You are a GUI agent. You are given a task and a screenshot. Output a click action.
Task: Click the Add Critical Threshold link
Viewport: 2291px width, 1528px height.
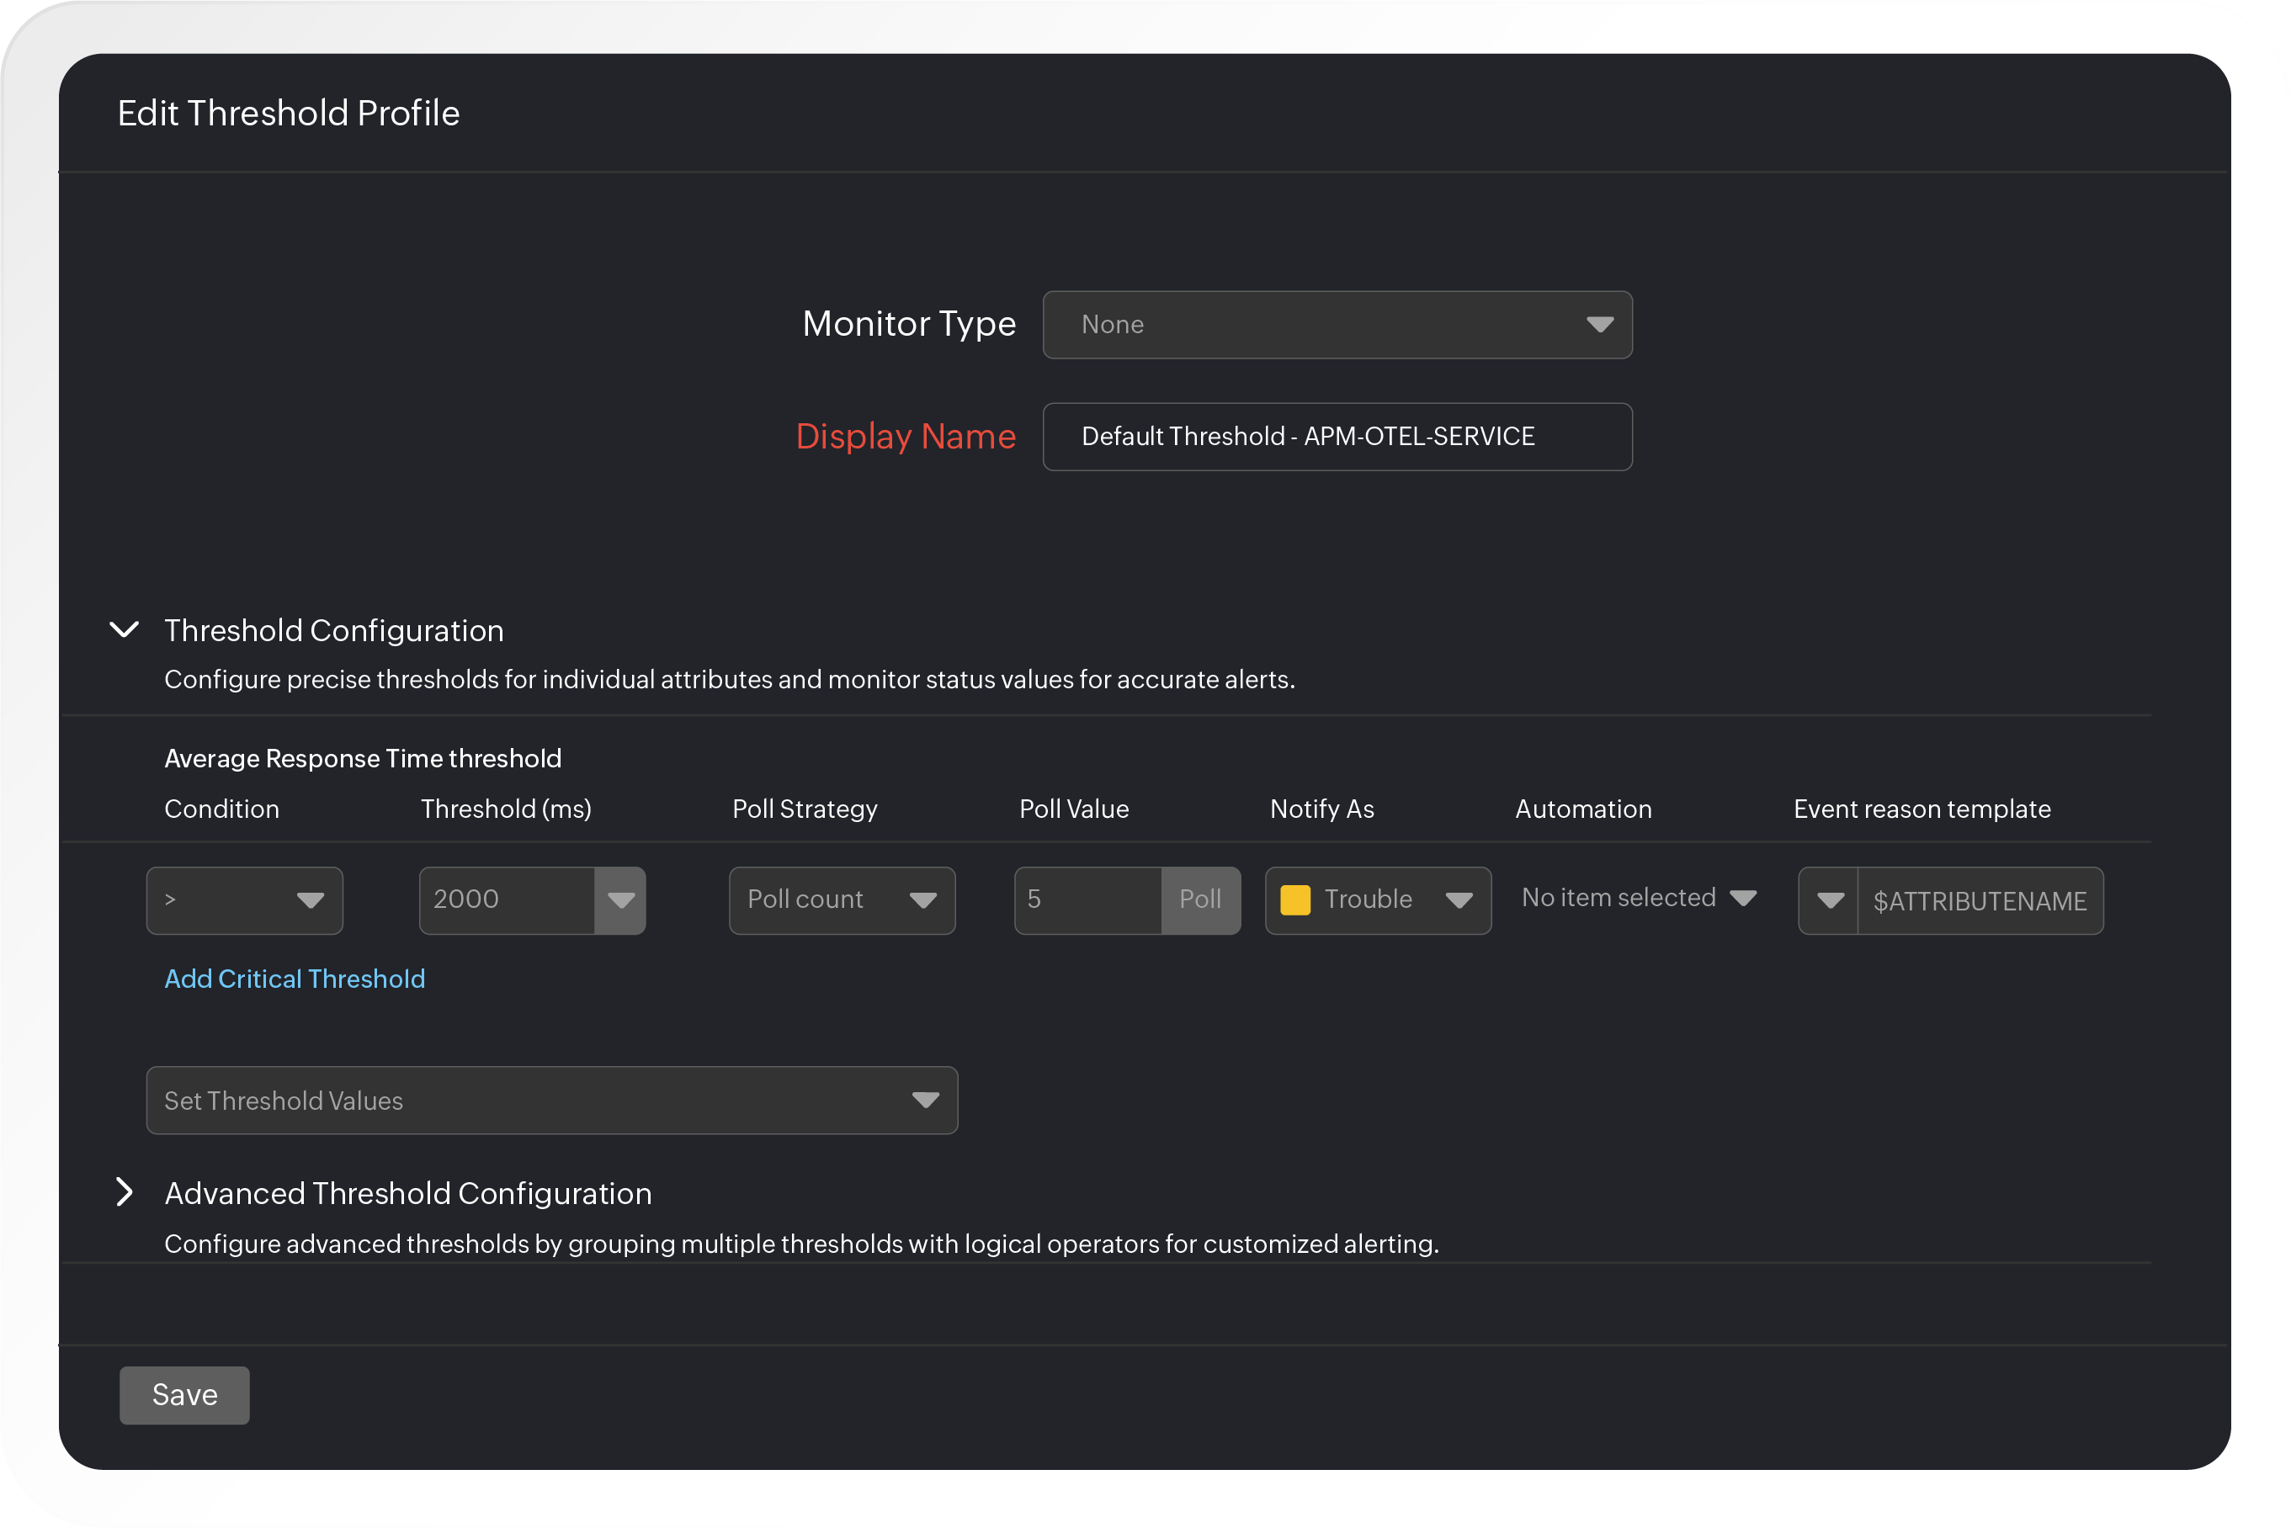(x=295, y=979)
